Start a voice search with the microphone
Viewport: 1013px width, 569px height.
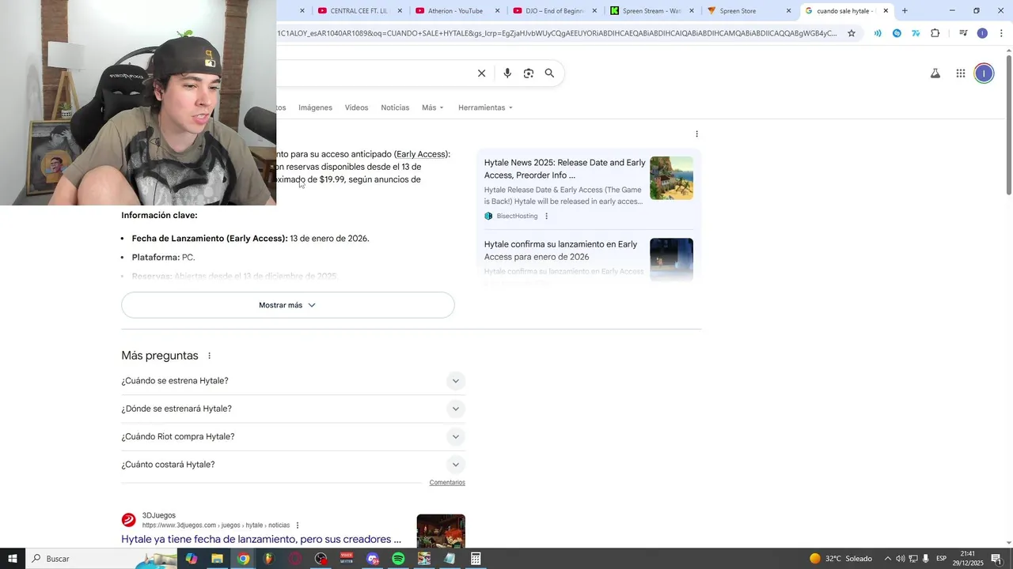(x=507, y=73)
